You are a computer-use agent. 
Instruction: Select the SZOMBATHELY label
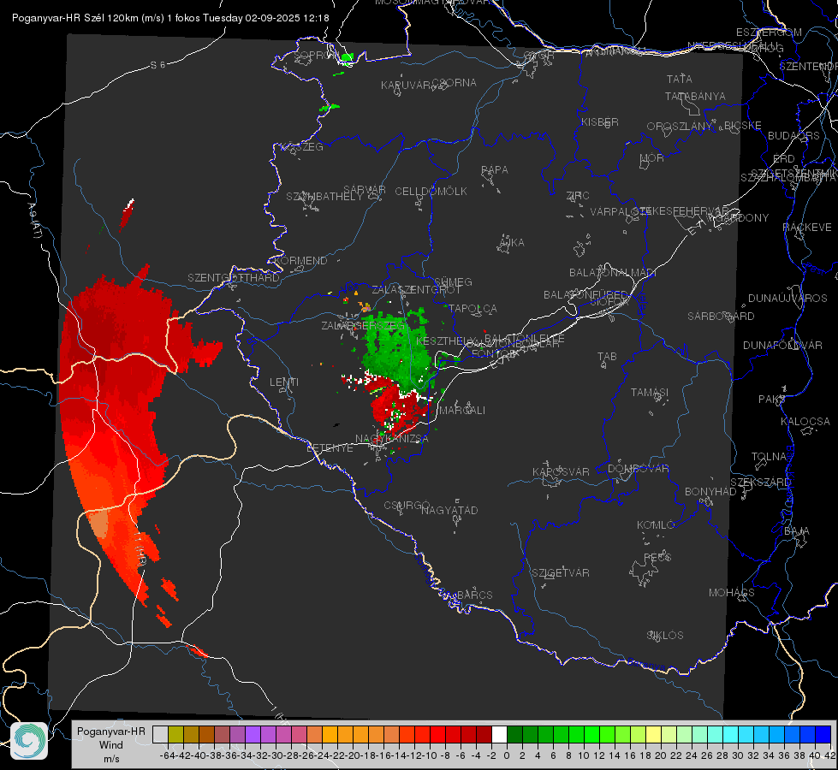point(324,197)
